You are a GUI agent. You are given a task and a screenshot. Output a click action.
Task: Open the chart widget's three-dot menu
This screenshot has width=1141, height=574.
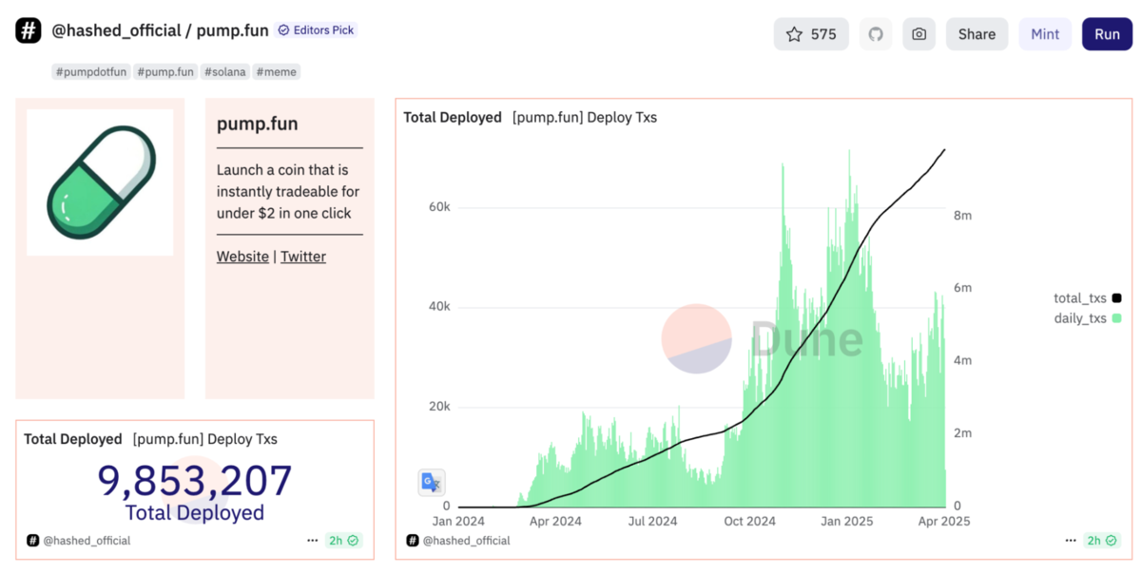coord(1072,541)
